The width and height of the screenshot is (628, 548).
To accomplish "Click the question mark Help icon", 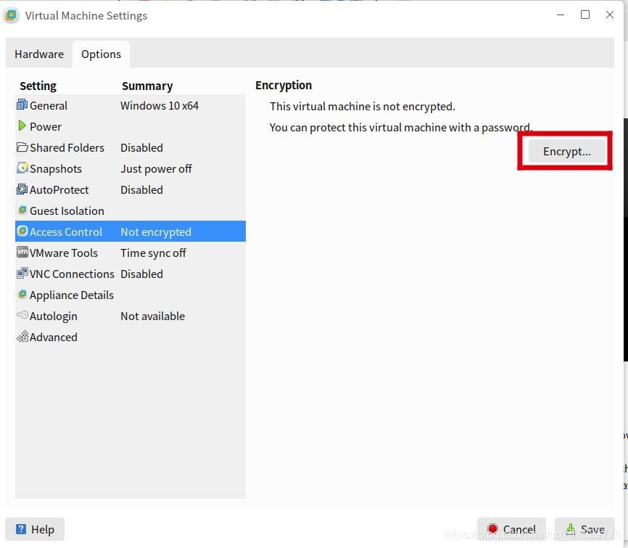I will click(21, 529).
